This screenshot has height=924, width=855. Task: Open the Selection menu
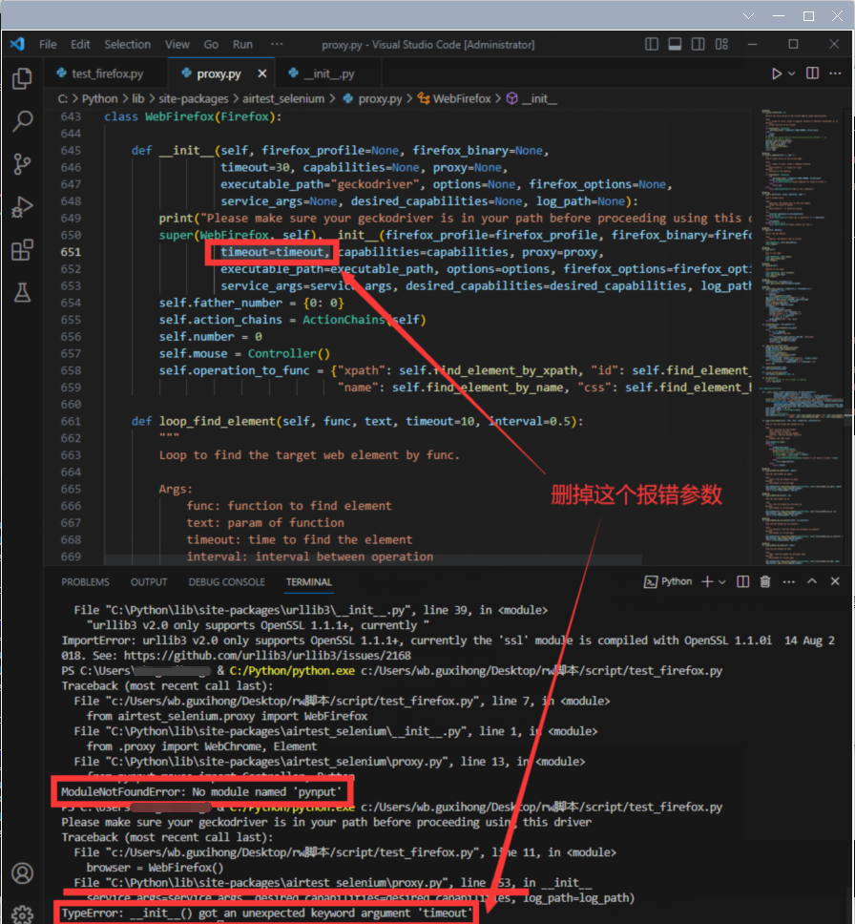tap(127, 44)
